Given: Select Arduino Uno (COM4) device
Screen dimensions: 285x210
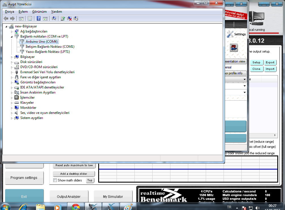Looking at the screenshot, I should tap(42, 42).
